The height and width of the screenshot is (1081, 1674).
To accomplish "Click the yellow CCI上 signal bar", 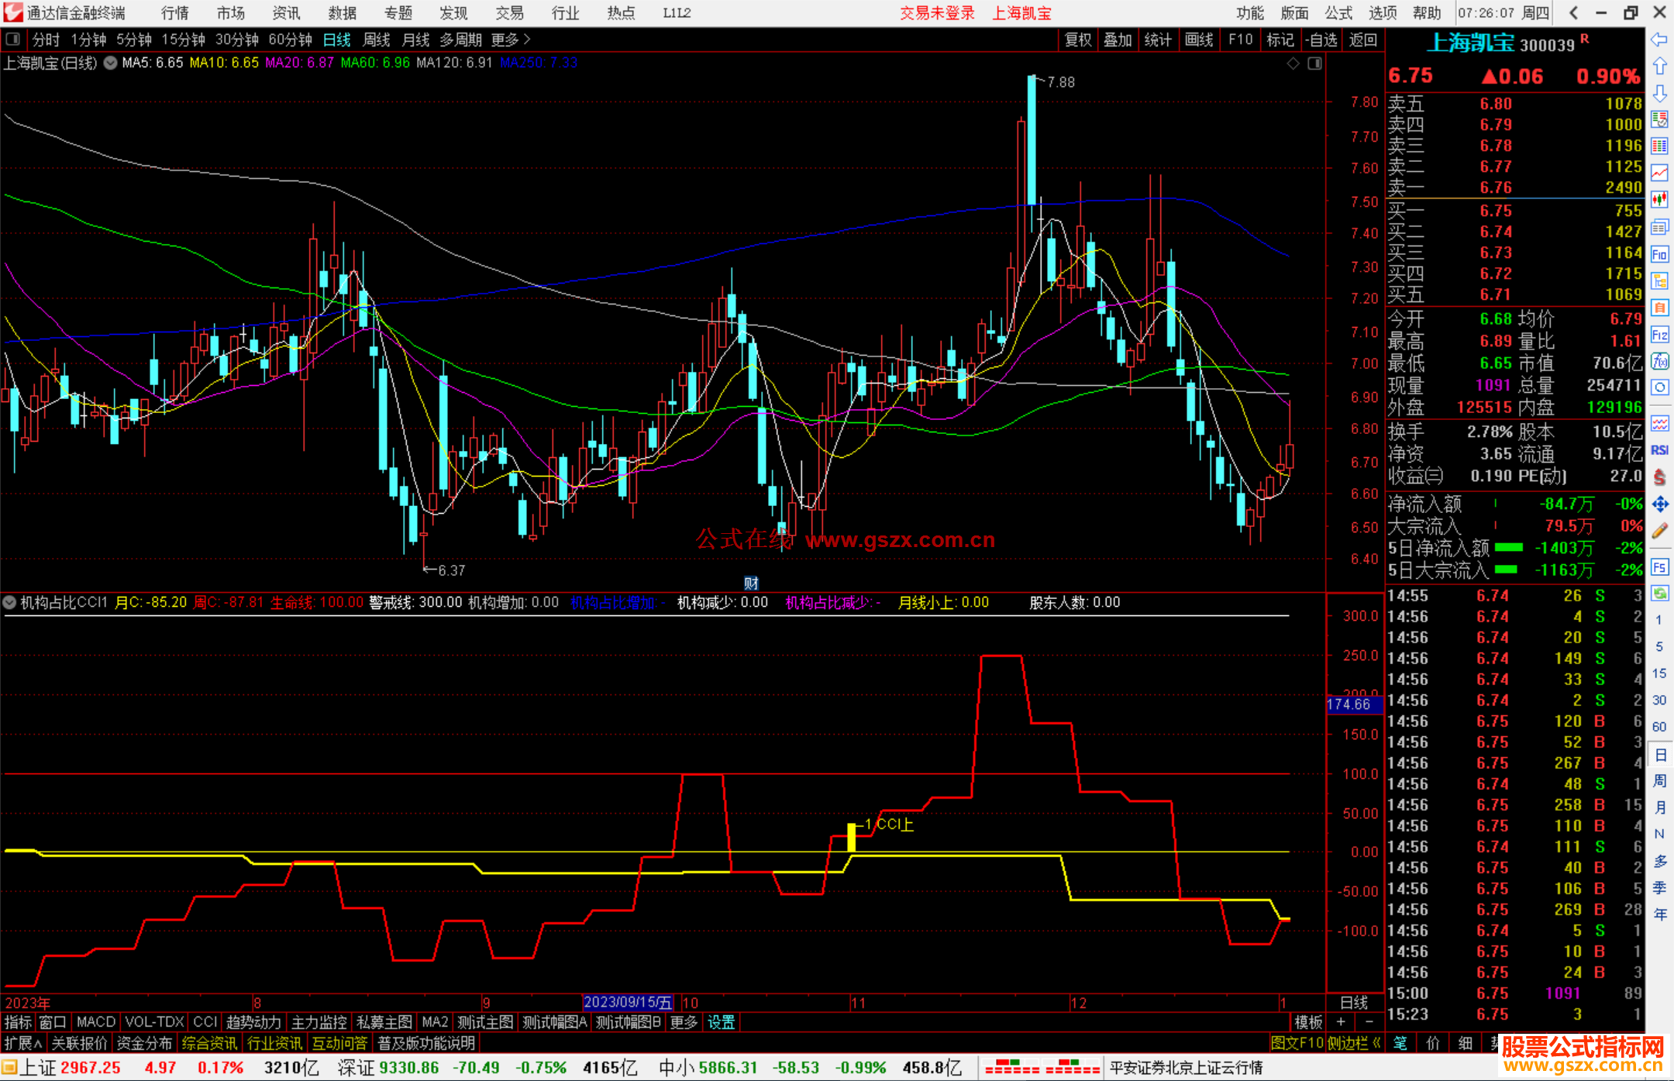I will tap(852, 837).
